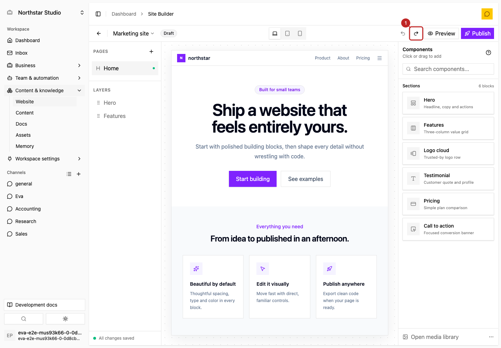Go to Inbox in sidebar
This screenshot has height=348, width=501.
pos(45,53)
